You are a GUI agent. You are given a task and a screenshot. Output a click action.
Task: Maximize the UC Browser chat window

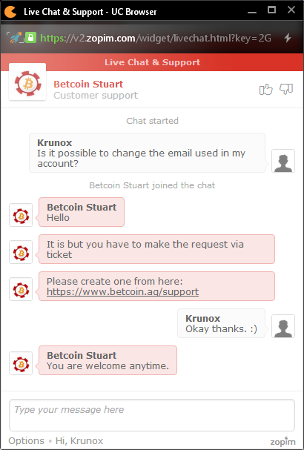click(x=271, y=10)
